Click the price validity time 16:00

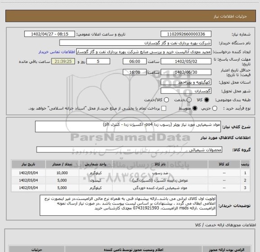click(135, 72)
